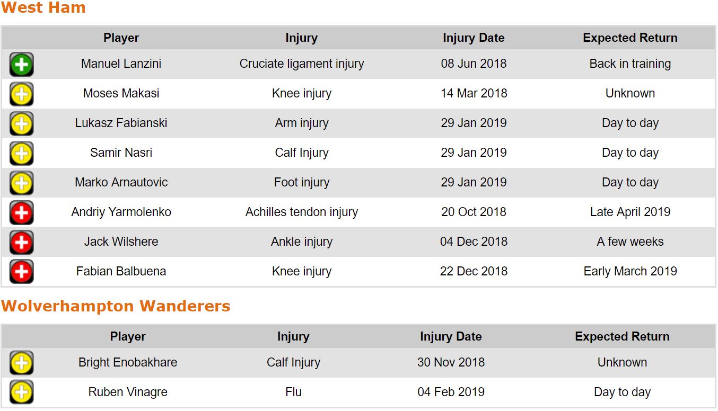Select the Manuel Lanzini player name
Viewport: 718px width, 411px height.
pyautogui.click(x=121, y=64)
